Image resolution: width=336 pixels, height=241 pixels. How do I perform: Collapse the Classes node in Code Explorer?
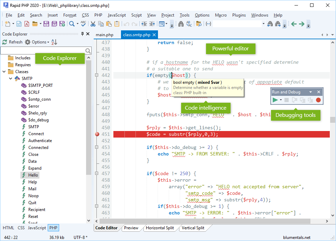[x=3, y=71]
